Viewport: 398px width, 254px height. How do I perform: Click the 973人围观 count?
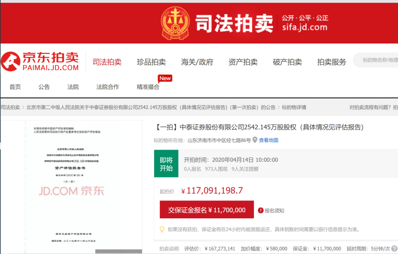tap(216, 169)
